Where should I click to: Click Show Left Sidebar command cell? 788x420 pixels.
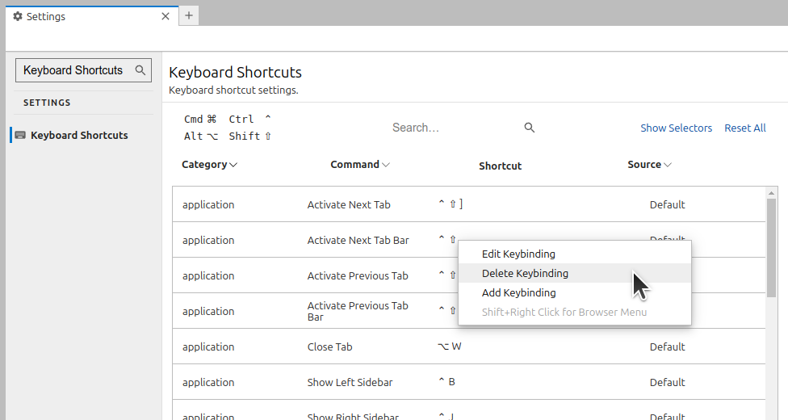tap(350, 382)
